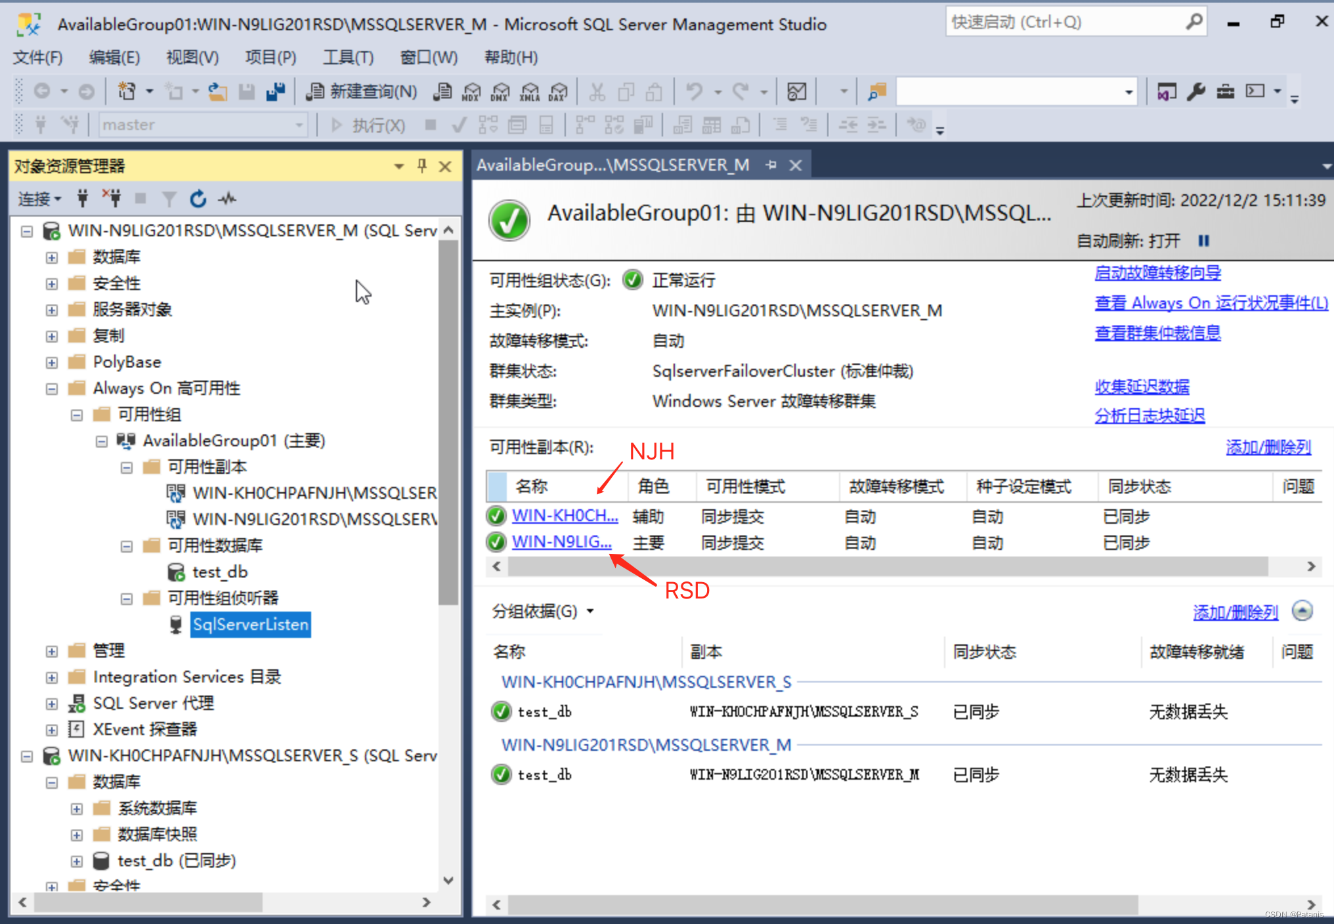
Task: Click the MDX query icon in toolbar
Action: [x=471, y=91]
